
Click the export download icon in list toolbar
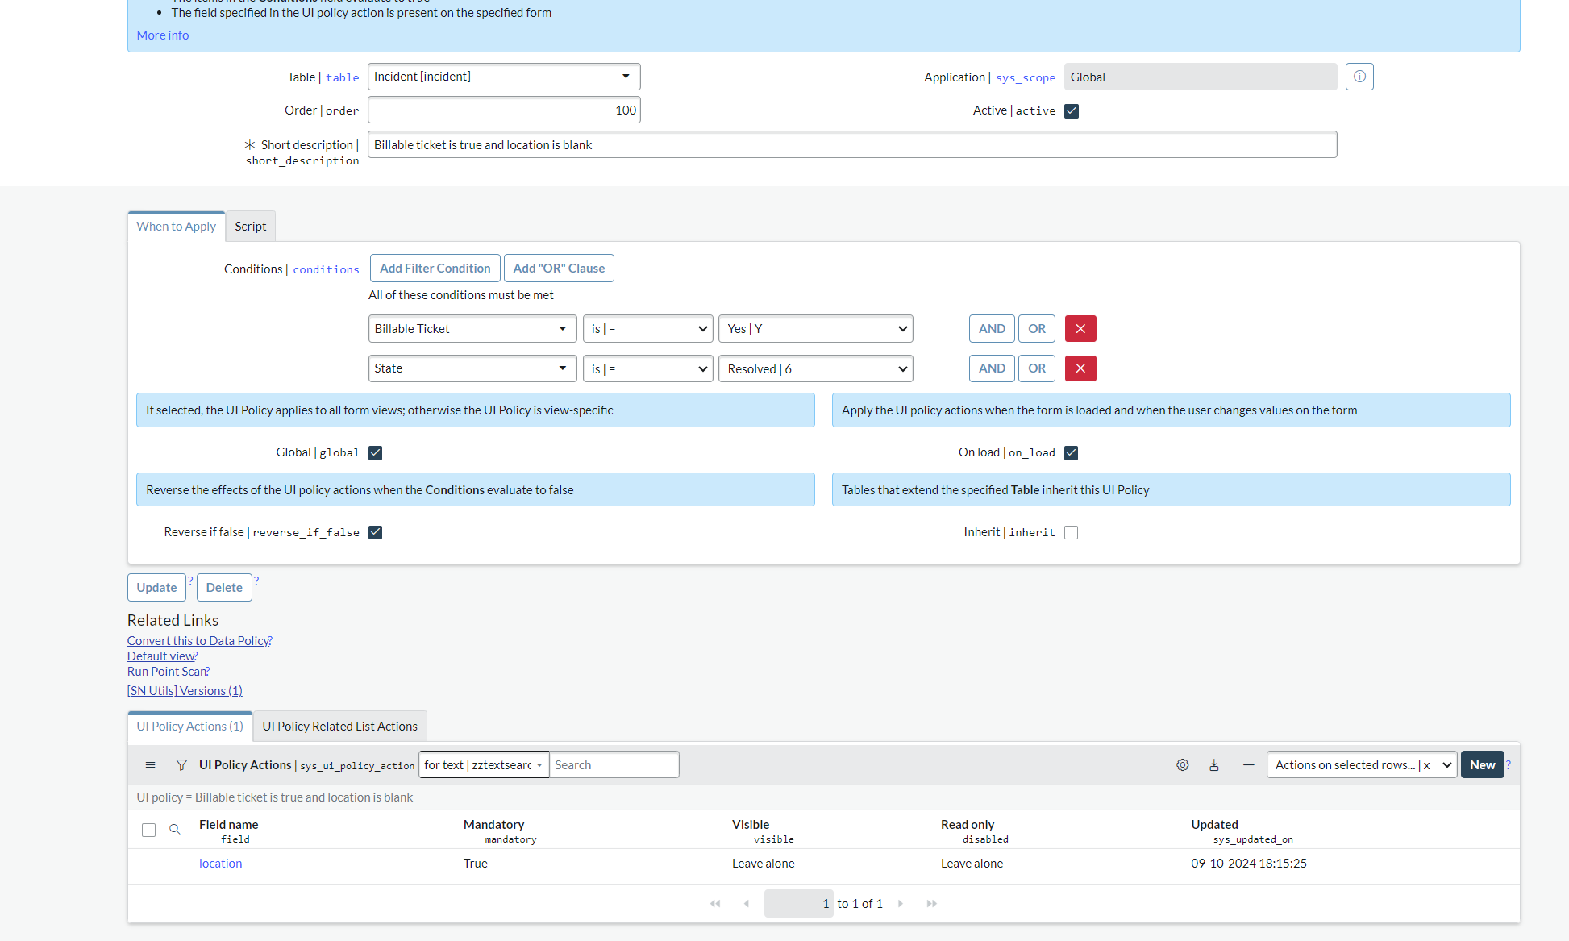[1214, 765]
